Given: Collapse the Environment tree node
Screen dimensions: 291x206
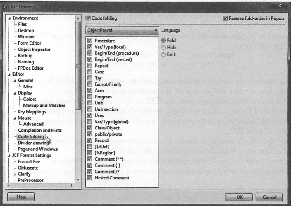Looking at the screenshot, I should click(x=9, y=18).
